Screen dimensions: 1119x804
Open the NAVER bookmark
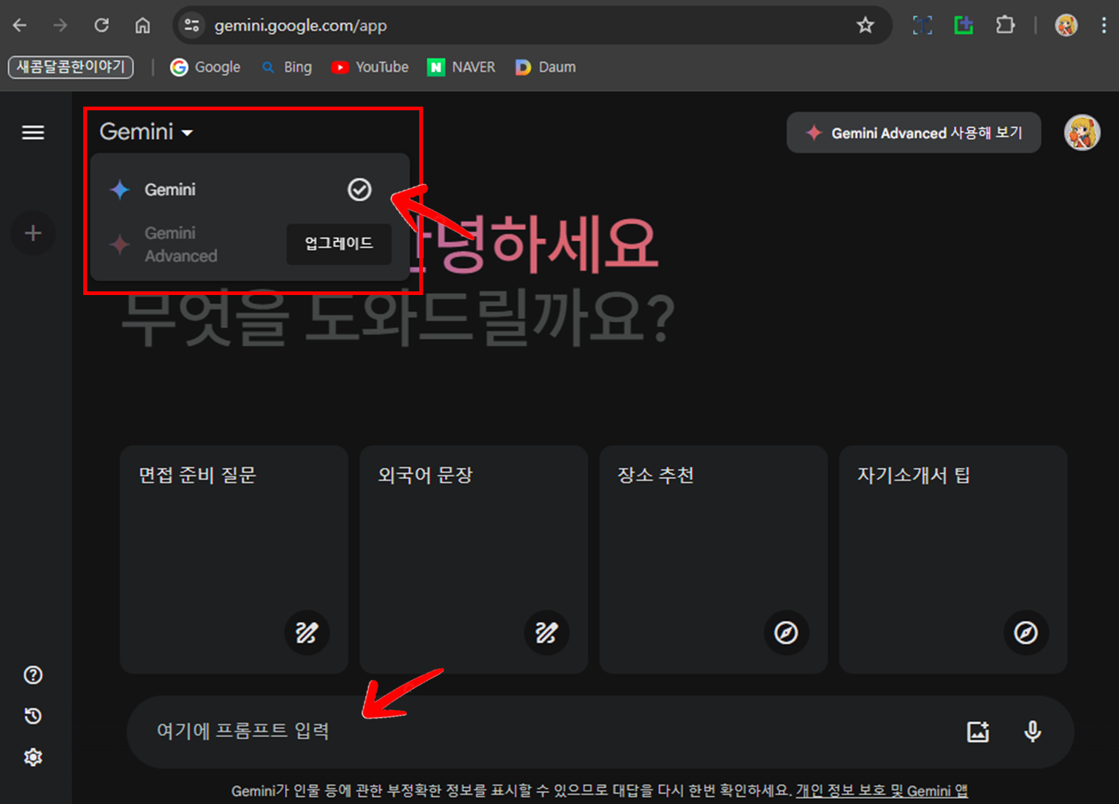click(x=461, y=67)
